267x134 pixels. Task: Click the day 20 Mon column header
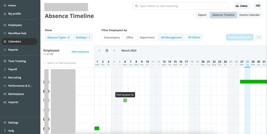tap(203, 63)
